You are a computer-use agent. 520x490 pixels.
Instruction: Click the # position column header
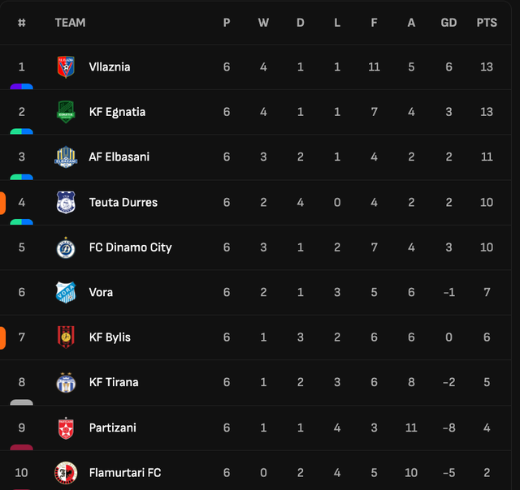click(22, 23)
